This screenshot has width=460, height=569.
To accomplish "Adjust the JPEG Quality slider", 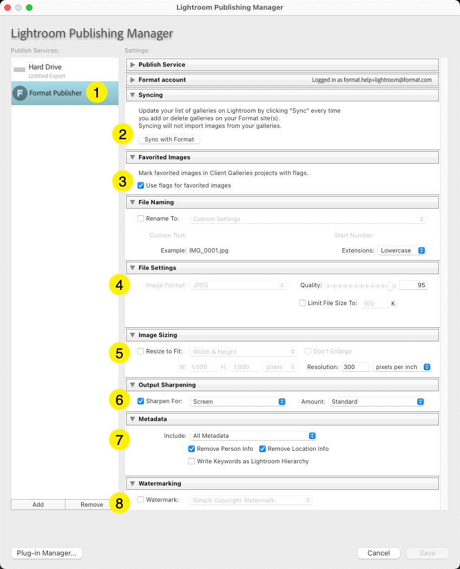I will coord(390,286).
